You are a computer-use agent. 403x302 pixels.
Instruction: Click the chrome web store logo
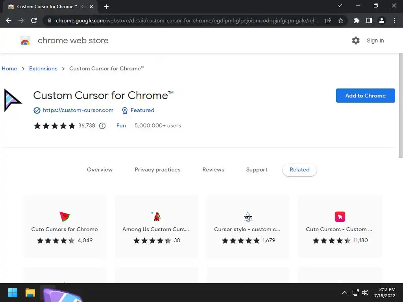click(25, 41)
